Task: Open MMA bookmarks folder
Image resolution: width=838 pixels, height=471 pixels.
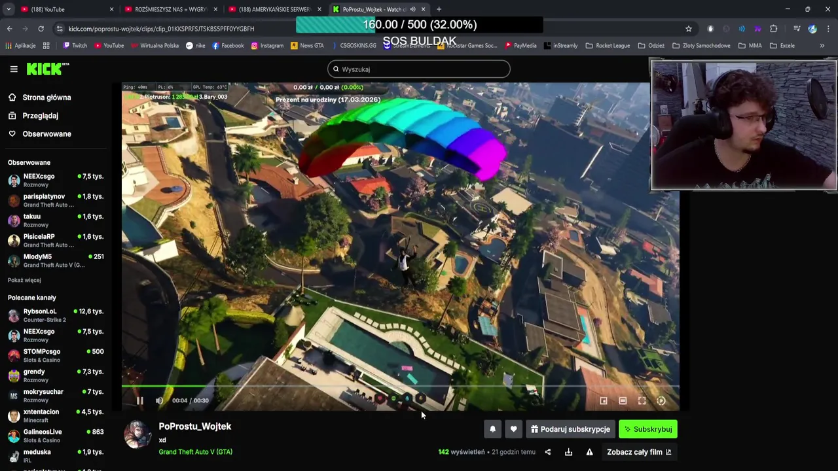Action: [x=750, y=46]
